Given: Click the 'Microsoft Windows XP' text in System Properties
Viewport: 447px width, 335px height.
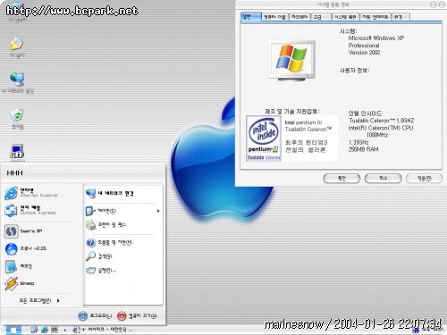Looking at the screenshot, I should click(x=376, y=38).
